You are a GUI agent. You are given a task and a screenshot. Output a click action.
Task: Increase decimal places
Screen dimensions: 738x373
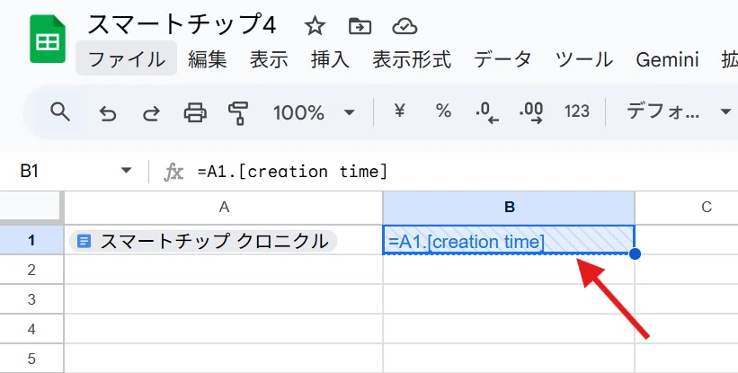pos(531,112)
